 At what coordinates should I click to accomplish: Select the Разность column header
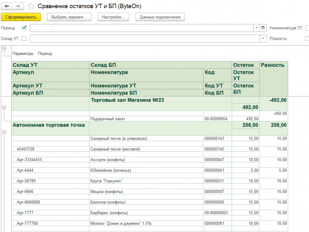click(274, 79)
